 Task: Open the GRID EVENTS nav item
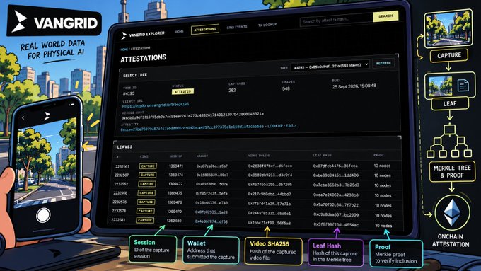click(236, 27)
